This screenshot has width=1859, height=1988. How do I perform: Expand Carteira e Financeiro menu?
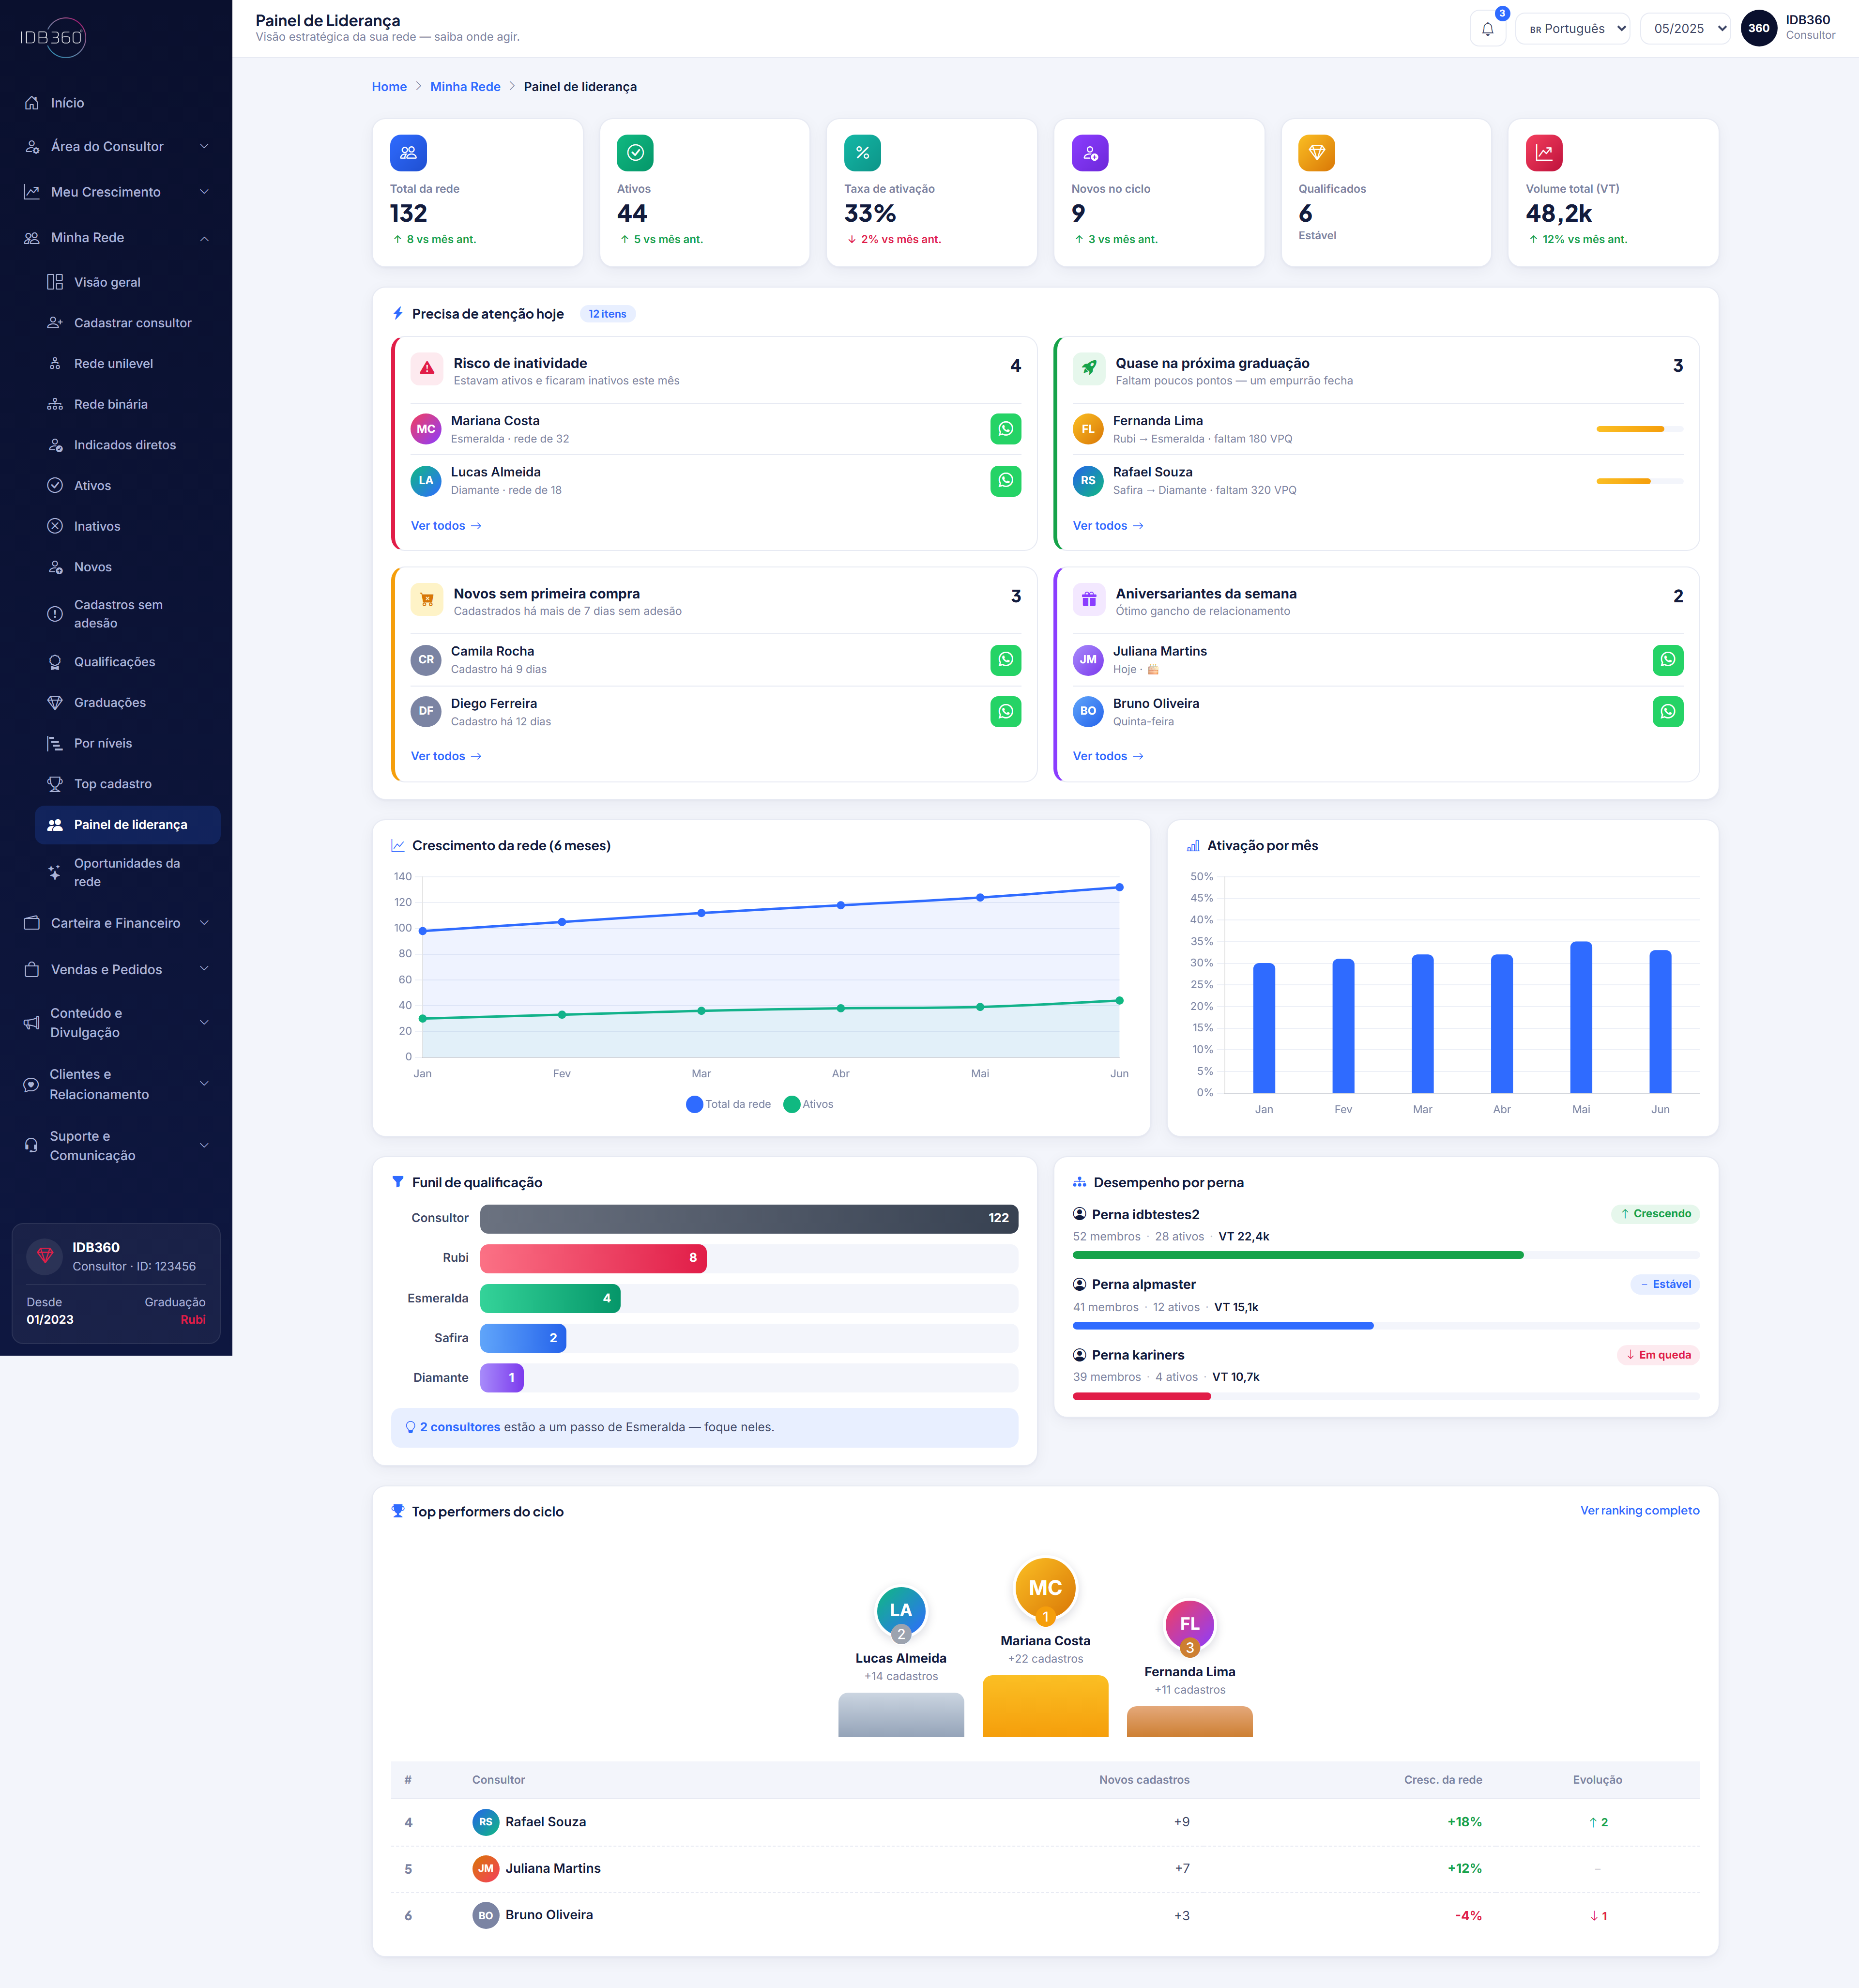(116, 923)
